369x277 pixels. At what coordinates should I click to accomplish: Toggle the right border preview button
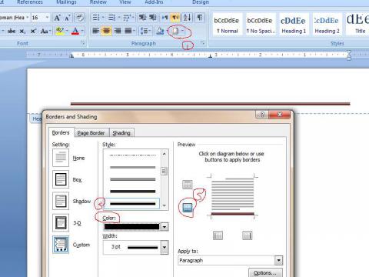[248, 235]
